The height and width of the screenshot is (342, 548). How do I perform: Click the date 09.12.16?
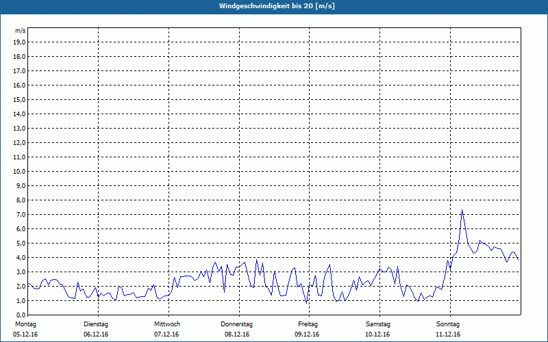tap(307, 334)
